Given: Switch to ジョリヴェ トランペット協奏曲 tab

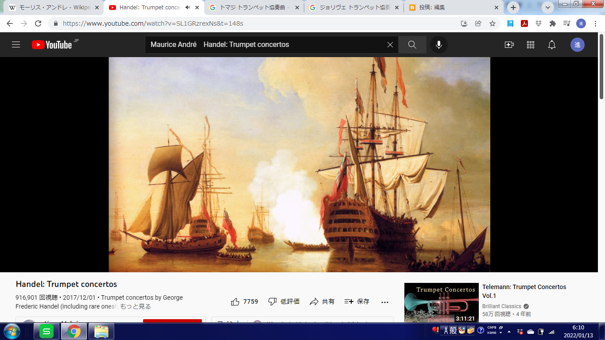Looking at the screenshot, I should coord(354,8).
